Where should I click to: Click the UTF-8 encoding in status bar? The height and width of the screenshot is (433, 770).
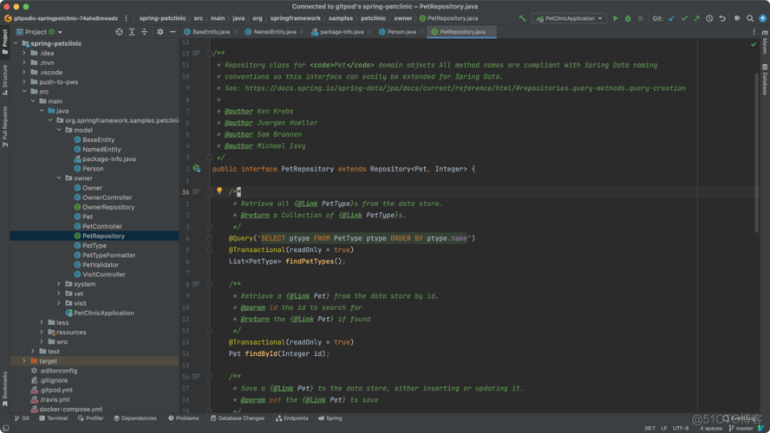681,428
